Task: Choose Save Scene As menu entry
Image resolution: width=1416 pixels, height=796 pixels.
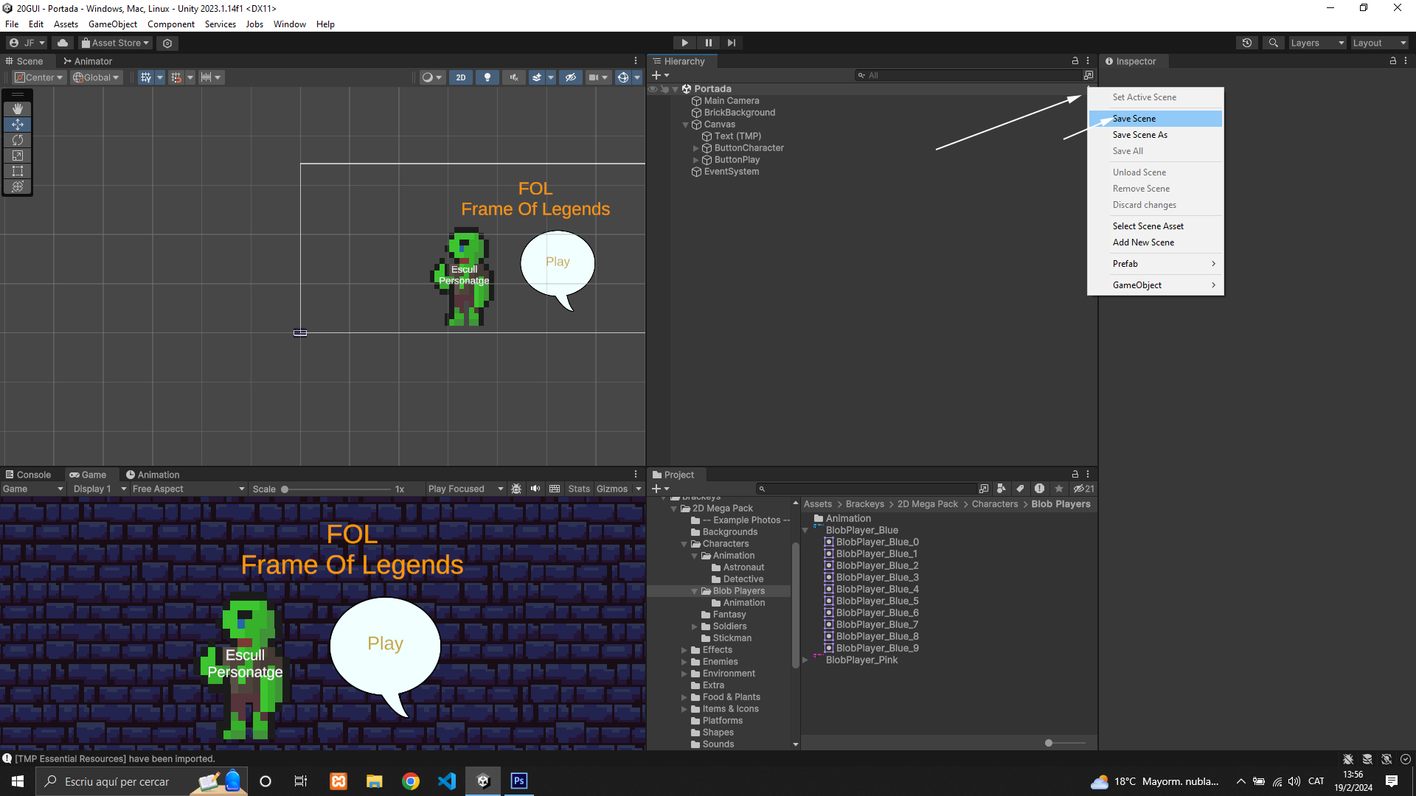Action: click(1139, 135)
